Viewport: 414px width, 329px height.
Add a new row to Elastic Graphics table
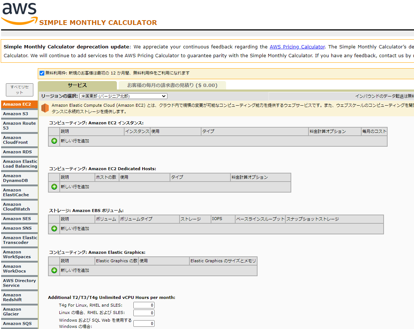coord(54,270)
